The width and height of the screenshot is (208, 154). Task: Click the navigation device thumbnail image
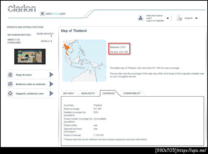tap(30, 56)
